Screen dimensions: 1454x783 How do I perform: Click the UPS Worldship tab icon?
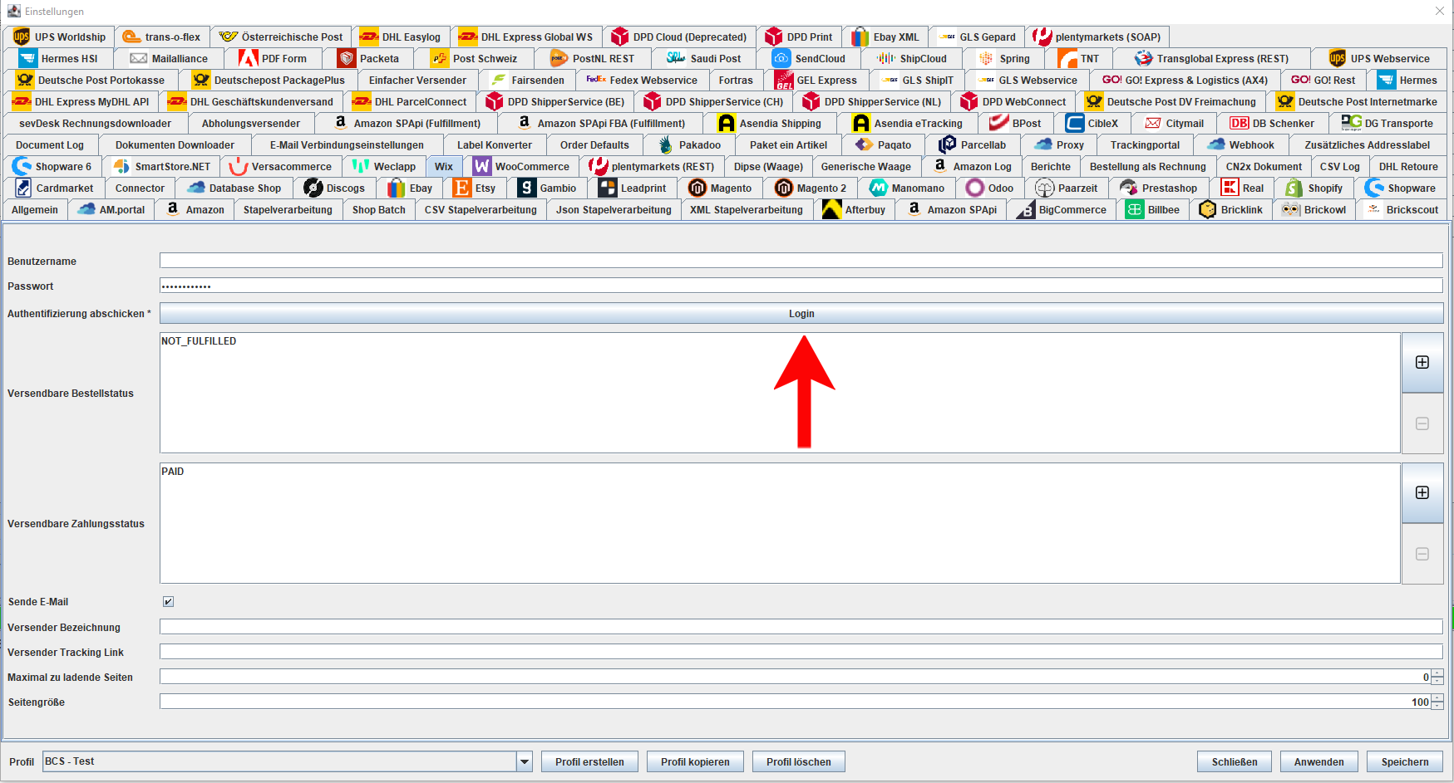pos(22,37)
